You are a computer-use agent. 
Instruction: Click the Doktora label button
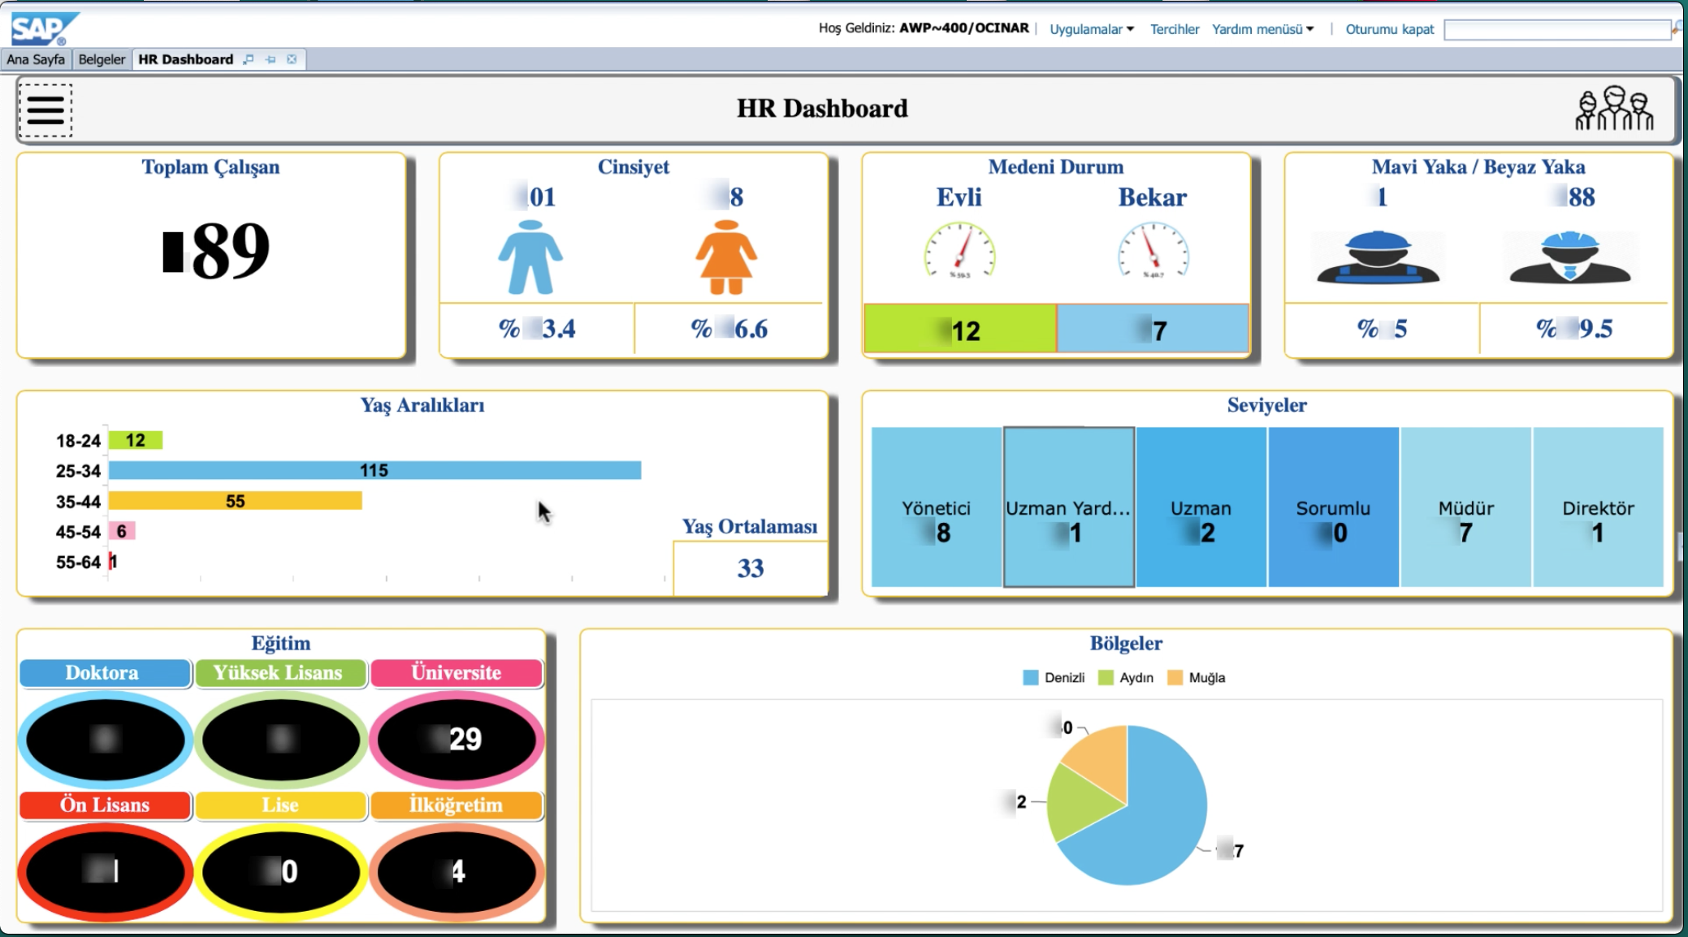pyautogui.click(x=105, y=672)
